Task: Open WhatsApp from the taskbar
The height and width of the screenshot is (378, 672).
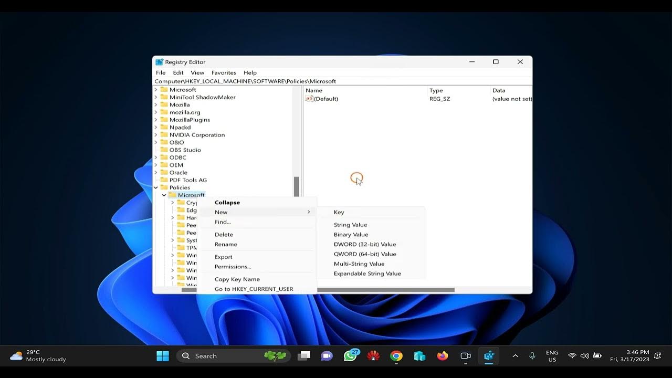Action: coord(350,356)
